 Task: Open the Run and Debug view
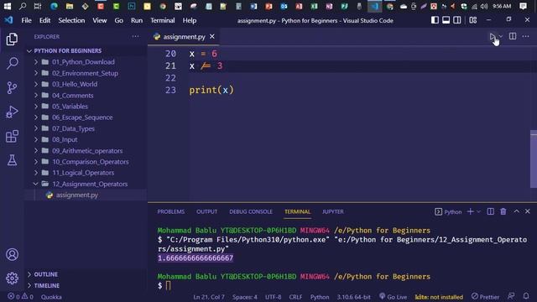12,112
